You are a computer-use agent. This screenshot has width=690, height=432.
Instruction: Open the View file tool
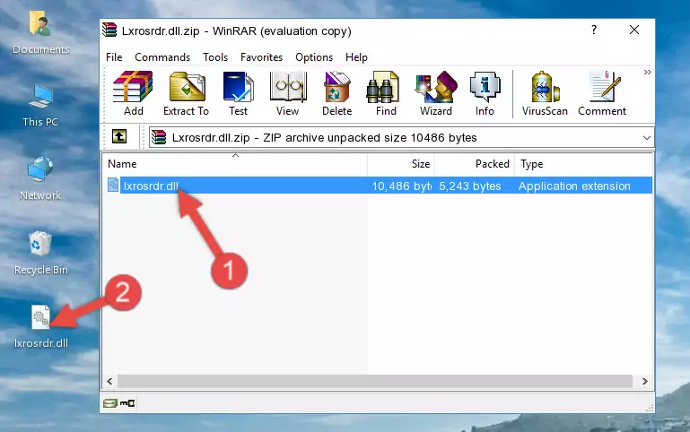tap(288, 93)
